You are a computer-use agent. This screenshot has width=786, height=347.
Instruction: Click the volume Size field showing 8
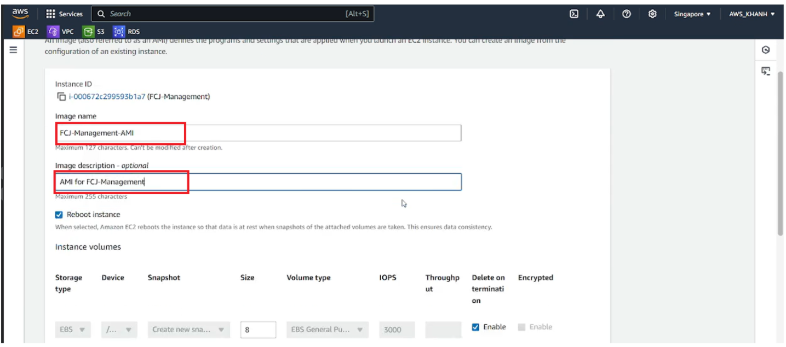[x=258, y=330]
